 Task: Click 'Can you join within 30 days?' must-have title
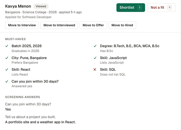click(x=35, y=81)
